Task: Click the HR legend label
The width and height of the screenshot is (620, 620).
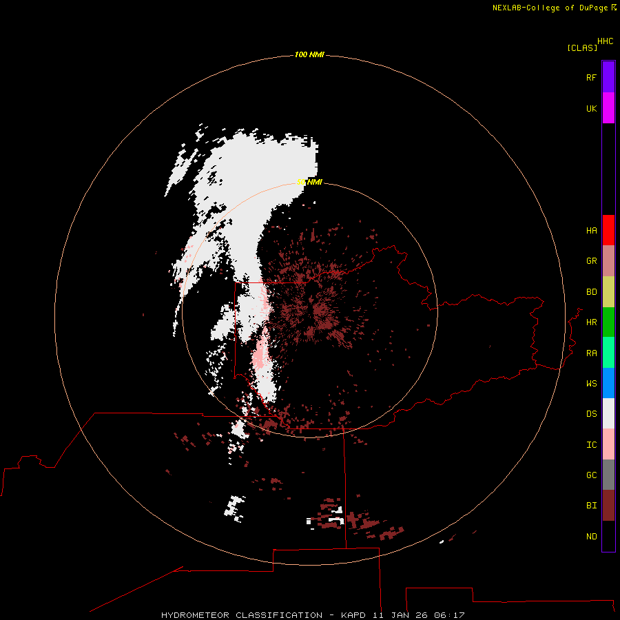Action: pyautogui.click(x=591, y=322)
